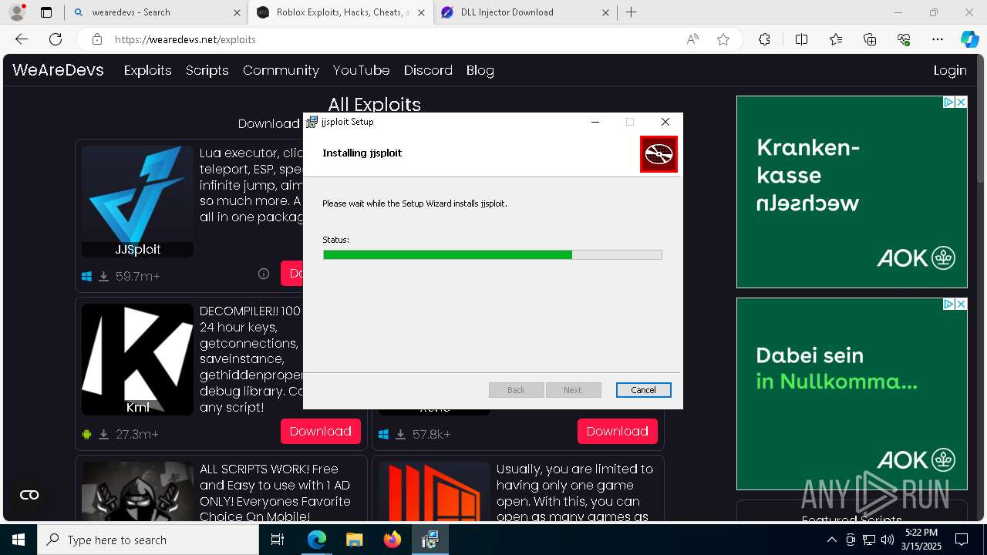Viewport: 987px width, 555px height.
Task: Launch Copilot from the toolbar icon
Action: (969, 39)
